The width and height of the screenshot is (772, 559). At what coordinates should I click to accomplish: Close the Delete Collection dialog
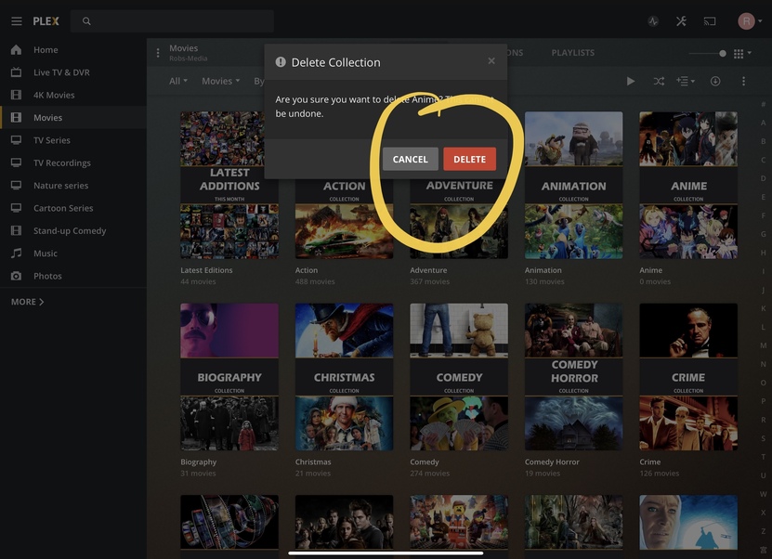[491, 61]
